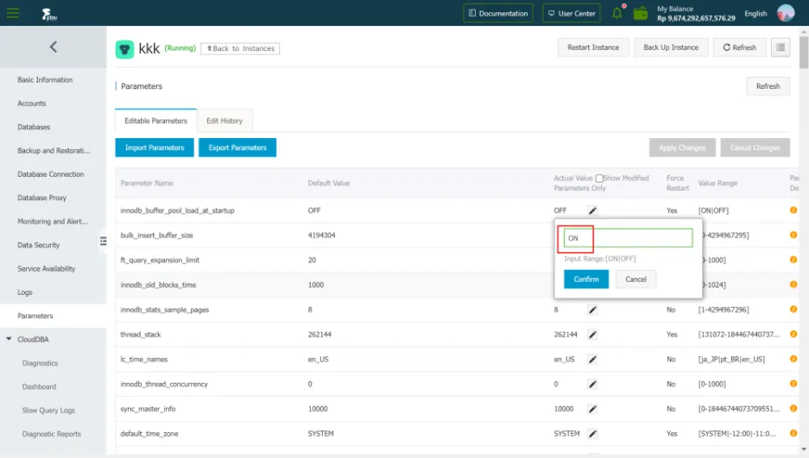Edit innodb_thread_concurrency value pencil
This screenshot has height=458, width=809.
tap(592, 384)
